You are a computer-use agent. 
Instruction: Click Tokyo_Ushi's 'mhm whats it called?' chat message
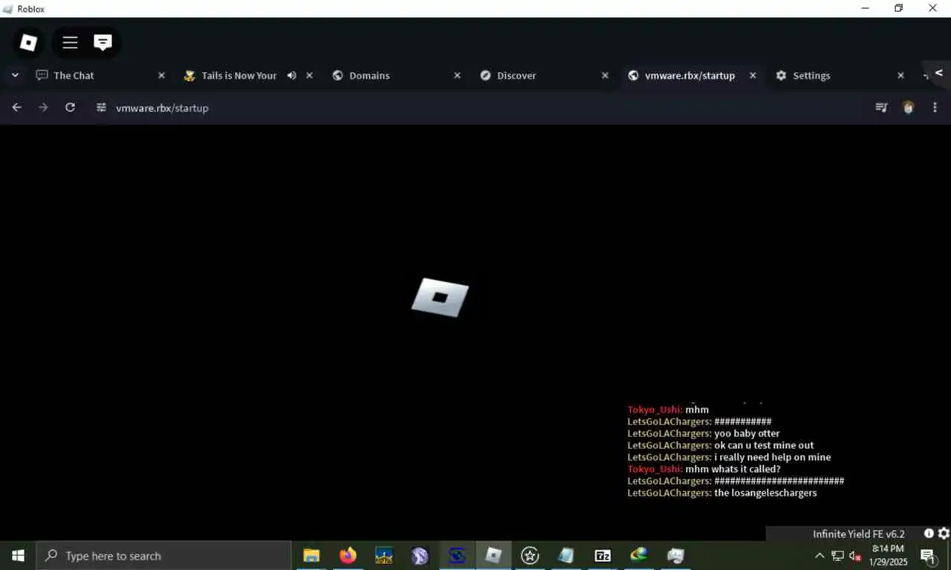(x=704, y=469)
